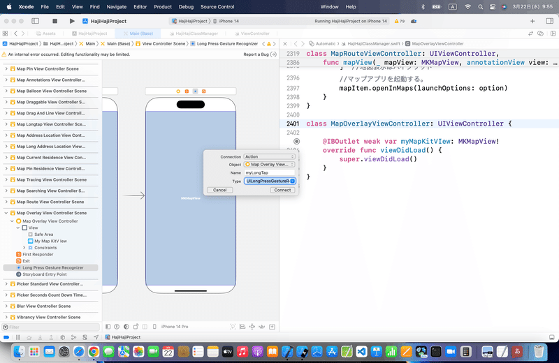The height and width of the screenshot is (363, 559).
Task: Open the Type combo box UILongPressGestureRecognizer
Action: click(270, 181)
